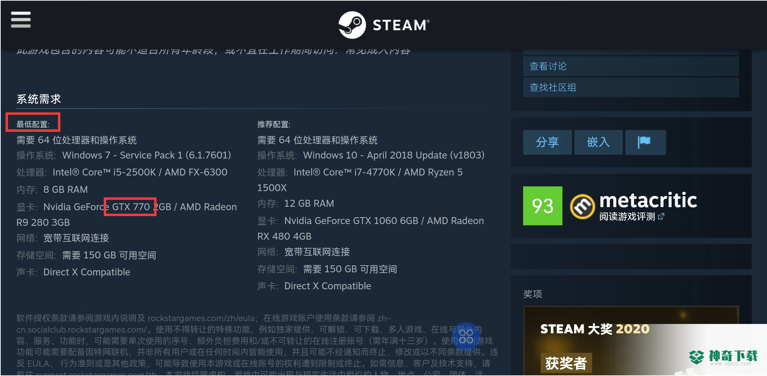767x376 pixels.
Task: Open the 查找社区组 link
Action: tap(631, 87)
